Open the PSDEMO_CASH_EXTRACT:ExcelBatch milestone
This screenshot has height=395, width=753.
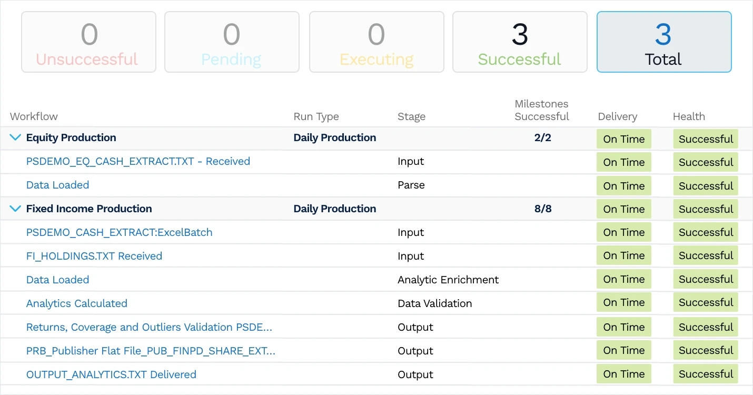click(x=119, y=232)
